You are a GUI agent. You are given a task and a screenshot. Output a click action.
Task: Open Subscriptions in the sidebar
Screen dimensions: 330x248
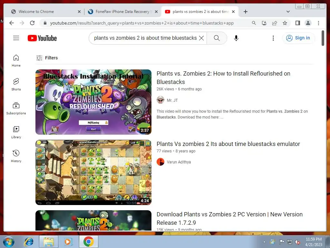16,108
